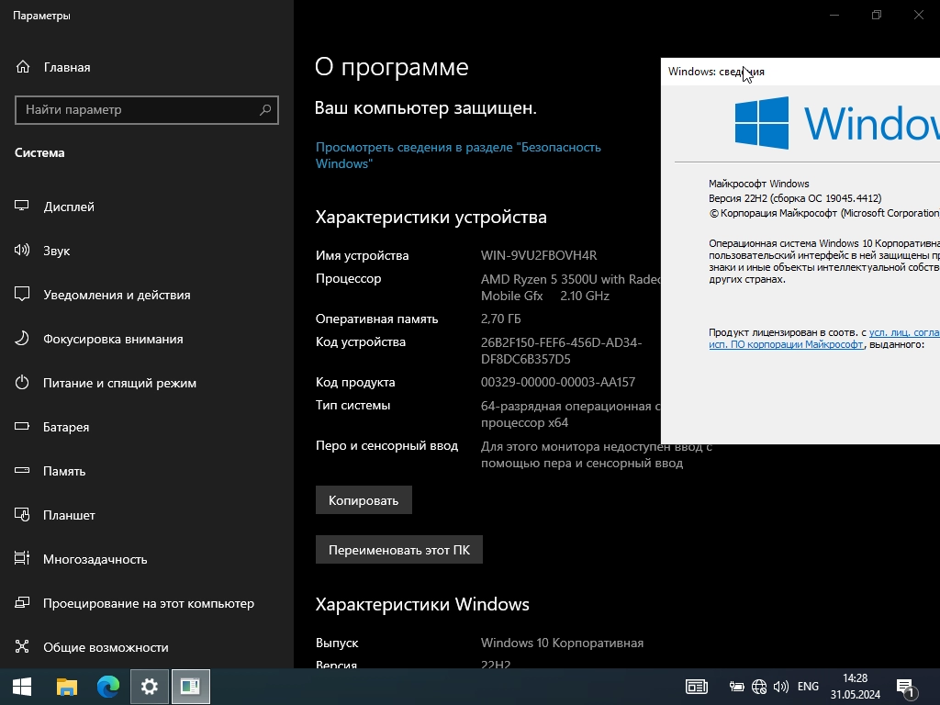Screen dimensions: 940x705
Task: Click the Дисплей monitor icon
Action: coord(22,207)
